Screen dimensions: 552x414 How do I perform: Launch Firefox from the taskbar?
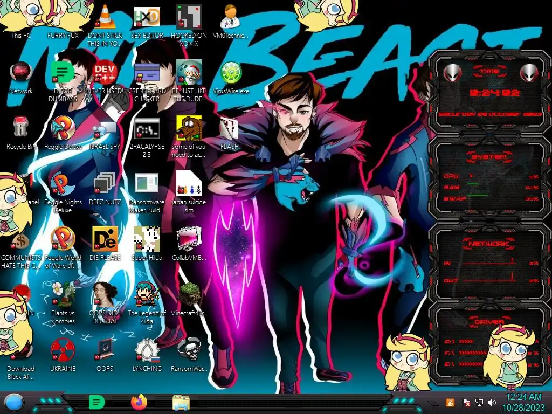click(x=139, y=402)
